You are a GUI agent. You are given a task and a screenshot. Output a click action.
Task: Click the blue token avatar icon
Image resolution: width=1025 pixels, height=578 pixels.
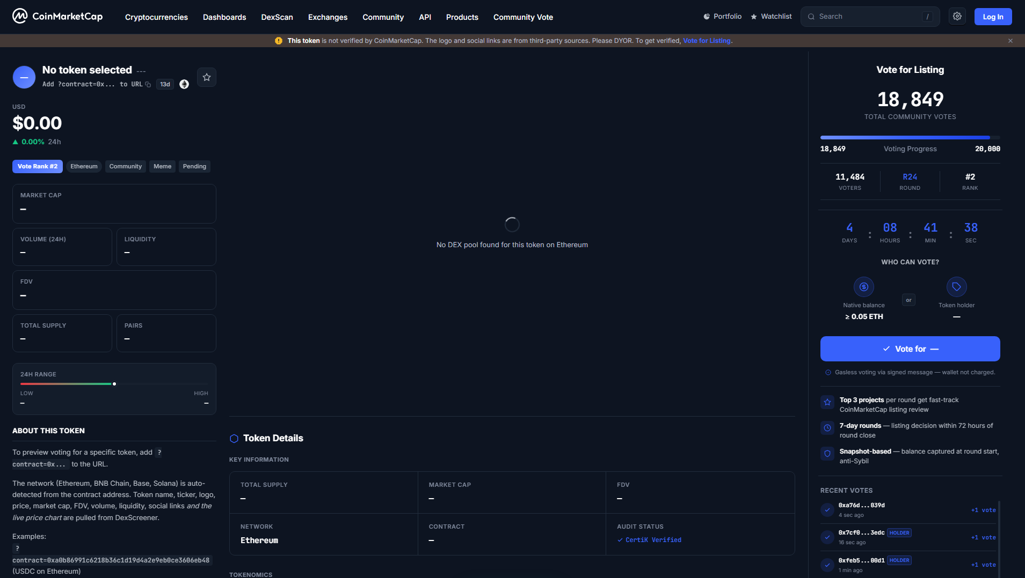coord(24,77)
